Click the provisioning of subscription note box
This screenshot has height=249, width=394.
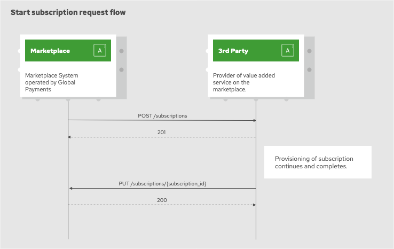tap(317, 162)
